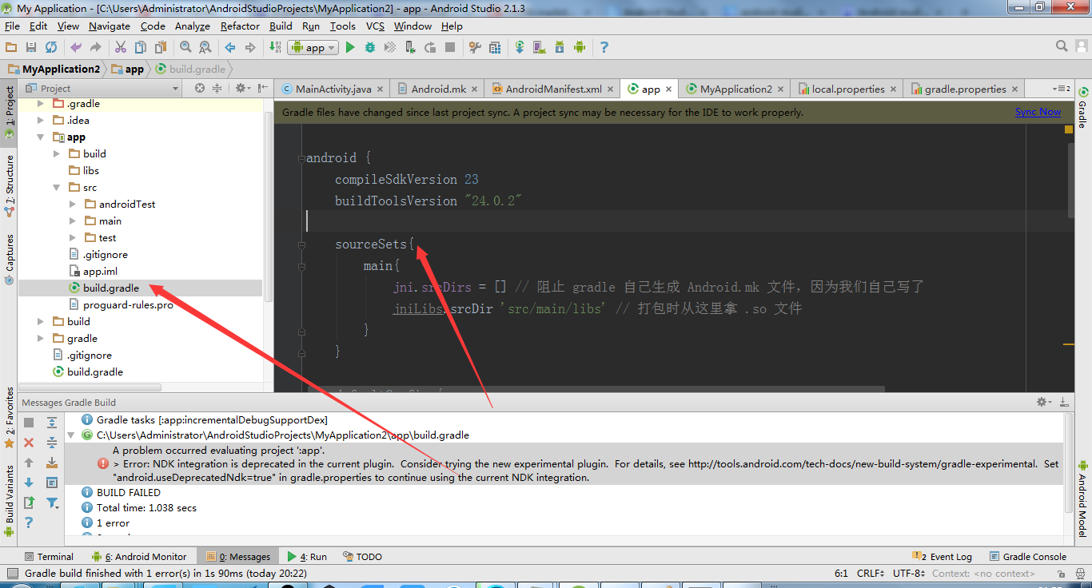This screenshot has height=588, width=1092.
Task: Open hidden editor tabs dropdown
Action: click(1062, 89)
